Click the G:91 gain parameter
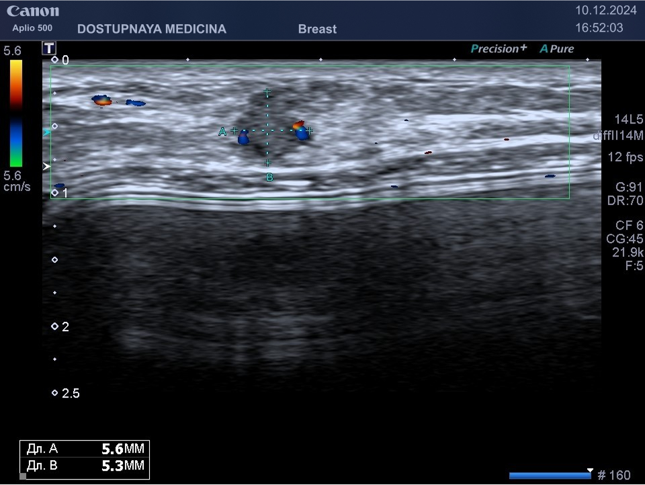 click(629, 187)
